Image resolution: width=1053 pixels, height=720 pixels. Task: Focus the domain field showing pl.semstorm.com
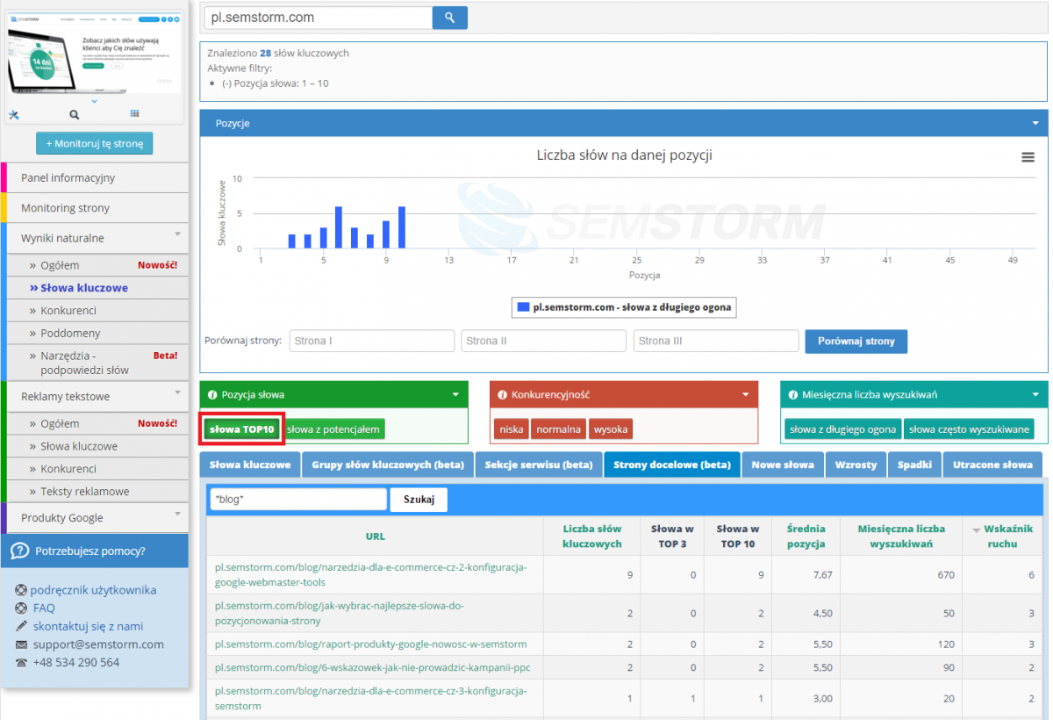tap(319, 18)
